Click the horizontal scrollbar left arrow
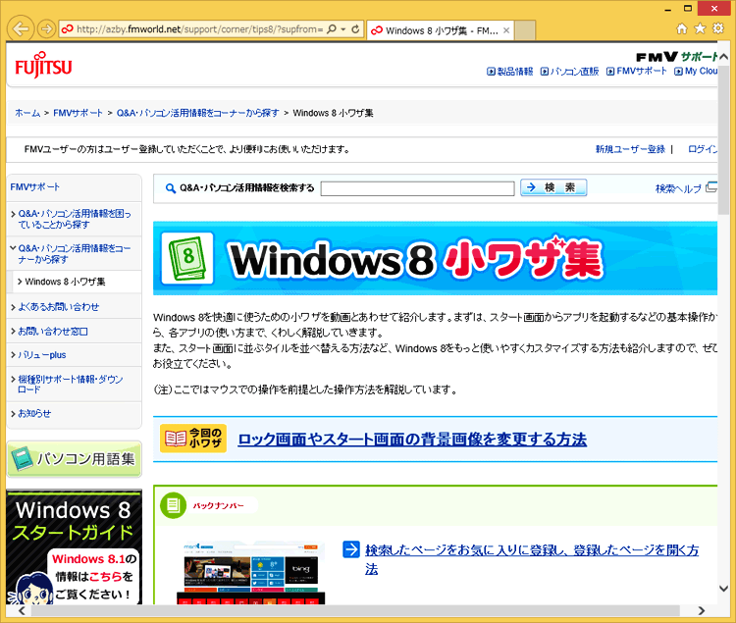This screenshot has height=623, width=736. (22, 610)
